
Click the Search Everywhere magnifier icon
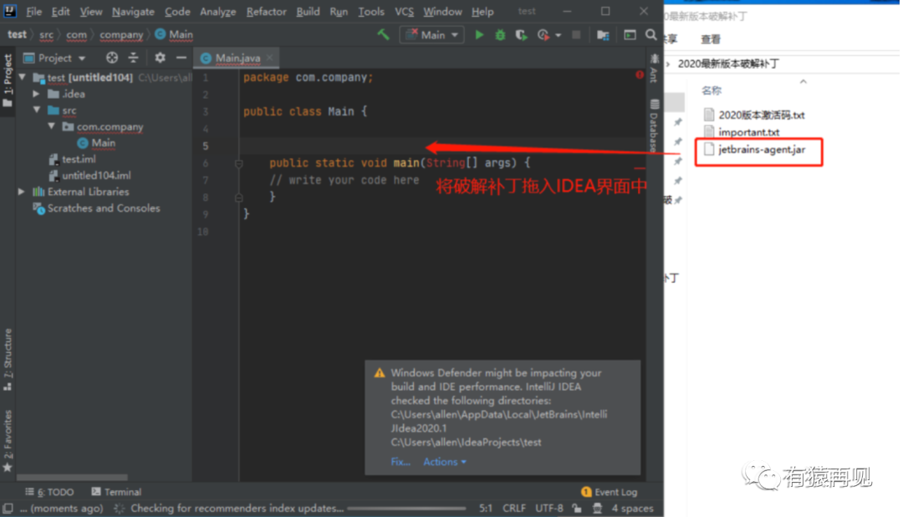tap(650, 35)
